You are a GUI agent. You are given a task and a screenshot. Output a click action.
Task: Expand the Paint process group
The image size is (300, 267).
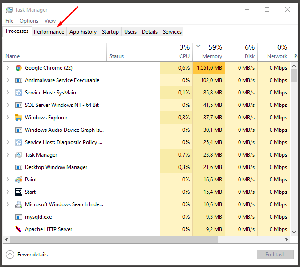tap(8, 179)
